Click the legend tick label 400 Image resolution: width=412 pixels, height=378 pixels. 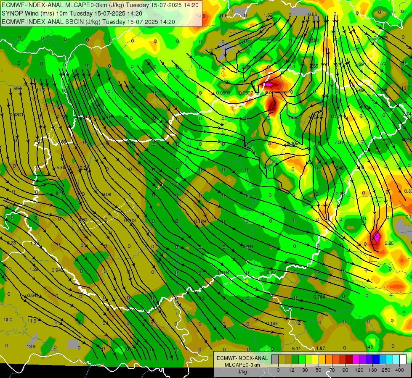[x=399, y=370]
